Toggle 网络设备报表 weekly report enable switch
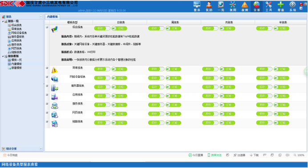This screenshot has width=308, height=168. [156, 78]
